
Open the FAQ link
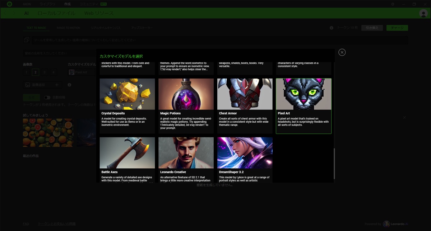tap(26, 224)
